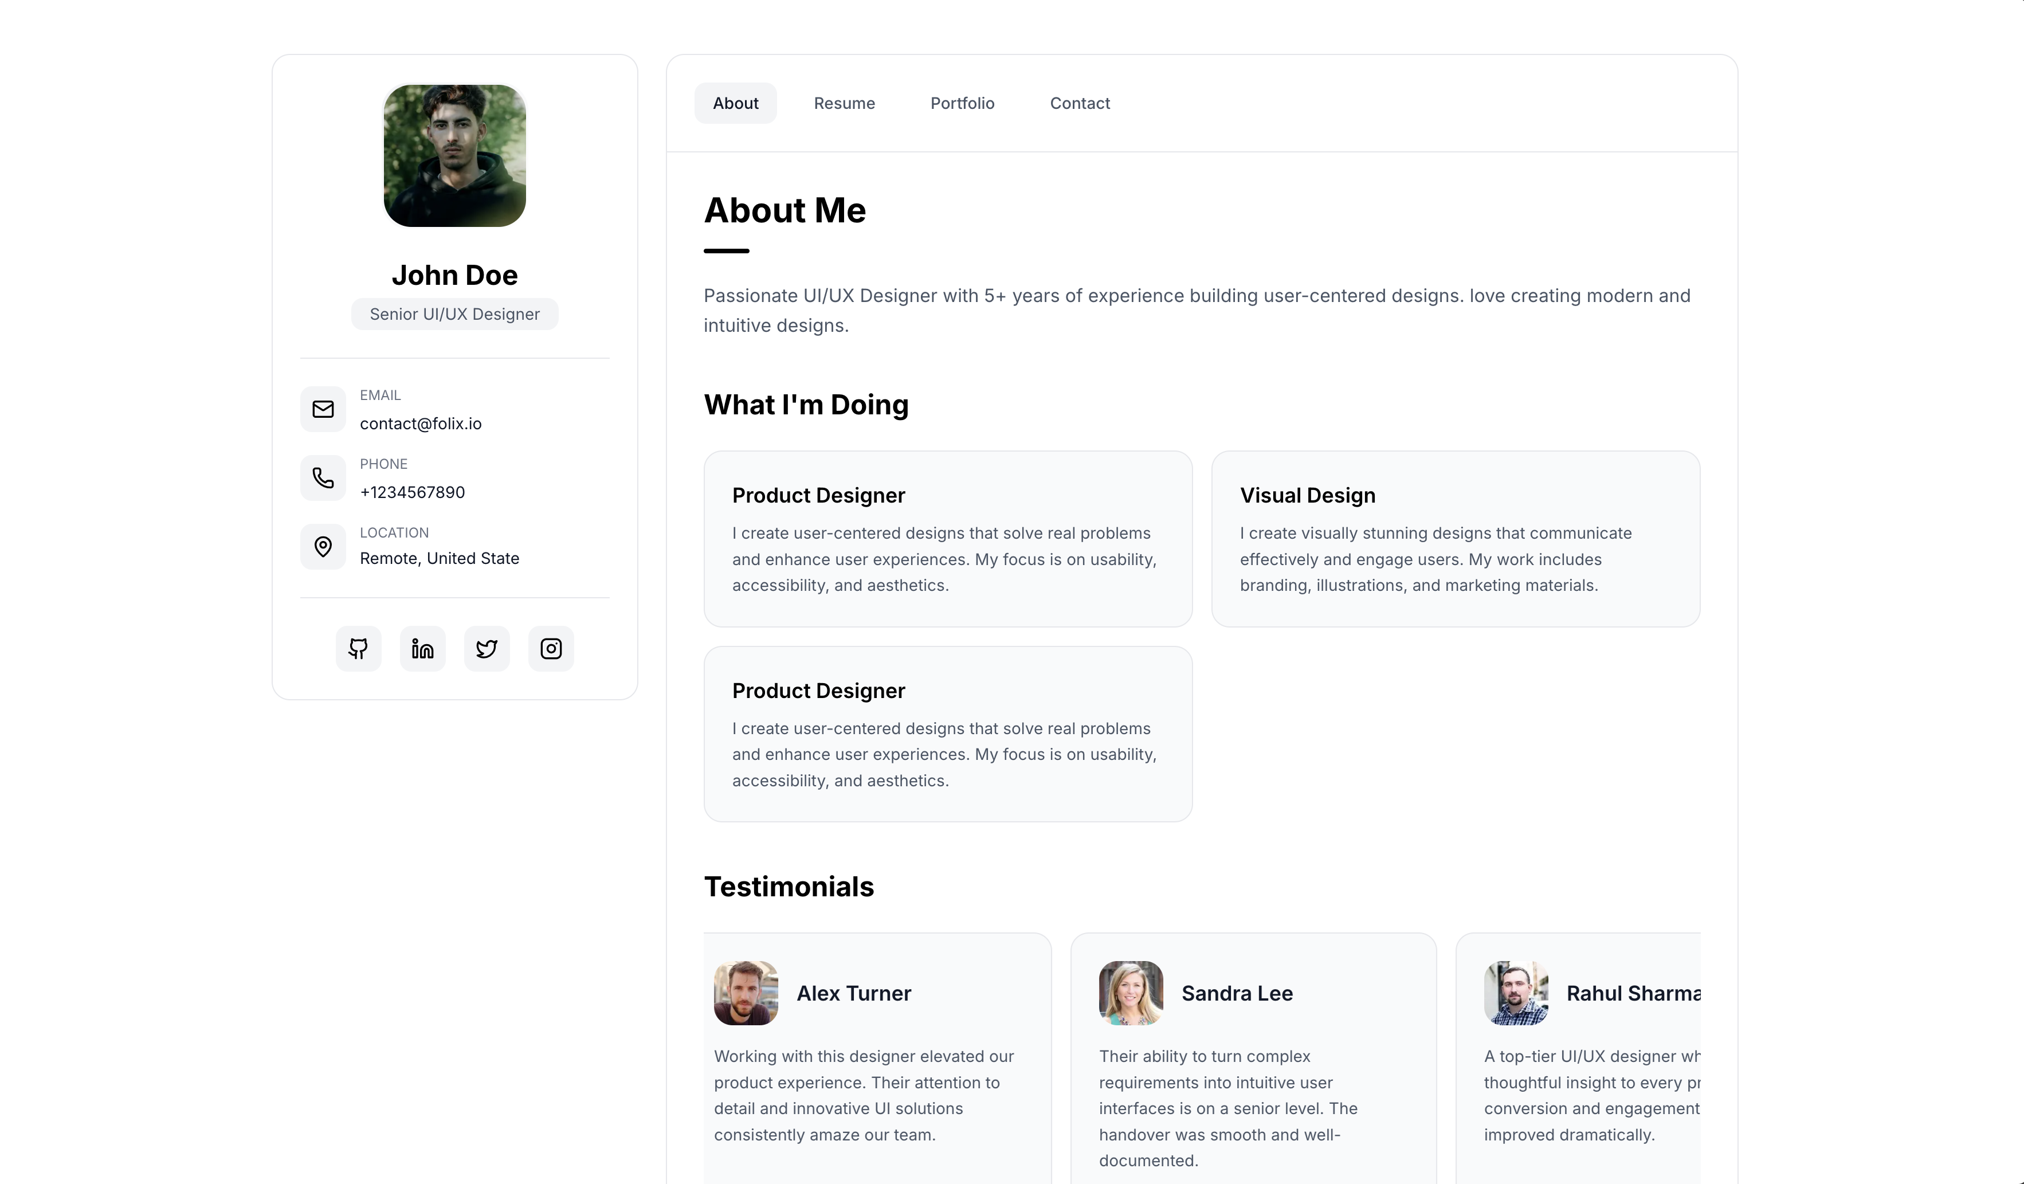2024x1184 pixels.
Task: Click Alex Turner's avatar photo
Action: click(x=746, y=993)
